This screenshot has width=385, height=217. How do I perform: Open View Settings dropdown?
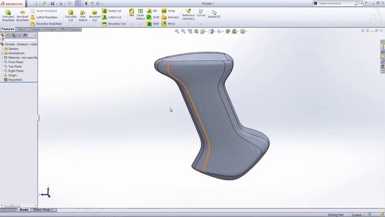(x=243, y=31)
